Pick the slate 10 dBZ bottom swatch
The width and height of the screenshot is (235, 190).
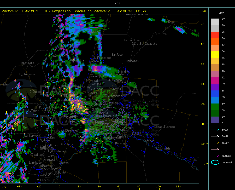[215, 120]
